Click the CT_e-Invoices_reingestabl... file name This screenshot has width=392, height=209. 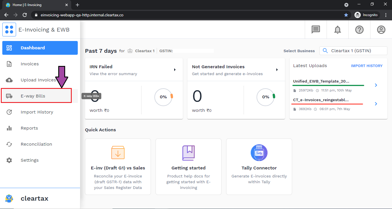(321, 100)
